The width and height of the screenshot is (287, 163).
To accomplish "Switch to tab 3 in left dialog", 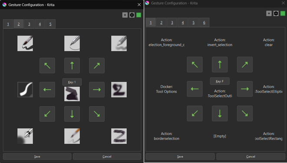I will 29,24.
